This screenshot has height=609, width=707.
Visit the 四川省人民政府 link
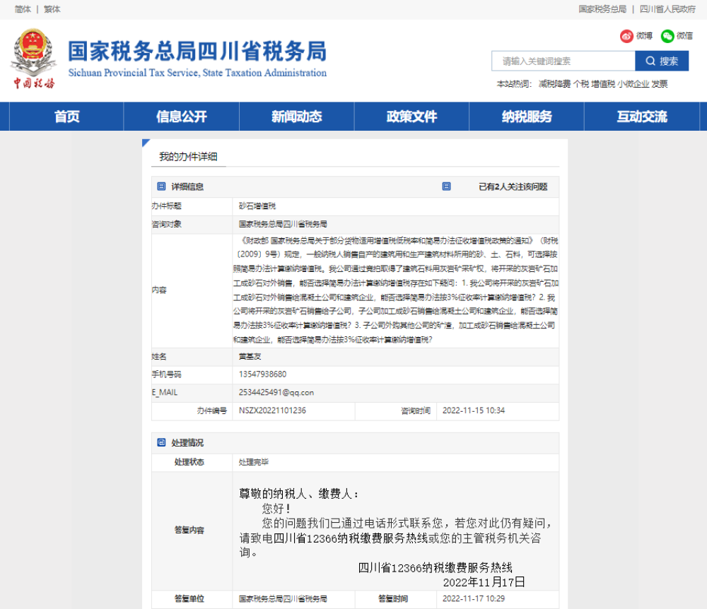667,9
